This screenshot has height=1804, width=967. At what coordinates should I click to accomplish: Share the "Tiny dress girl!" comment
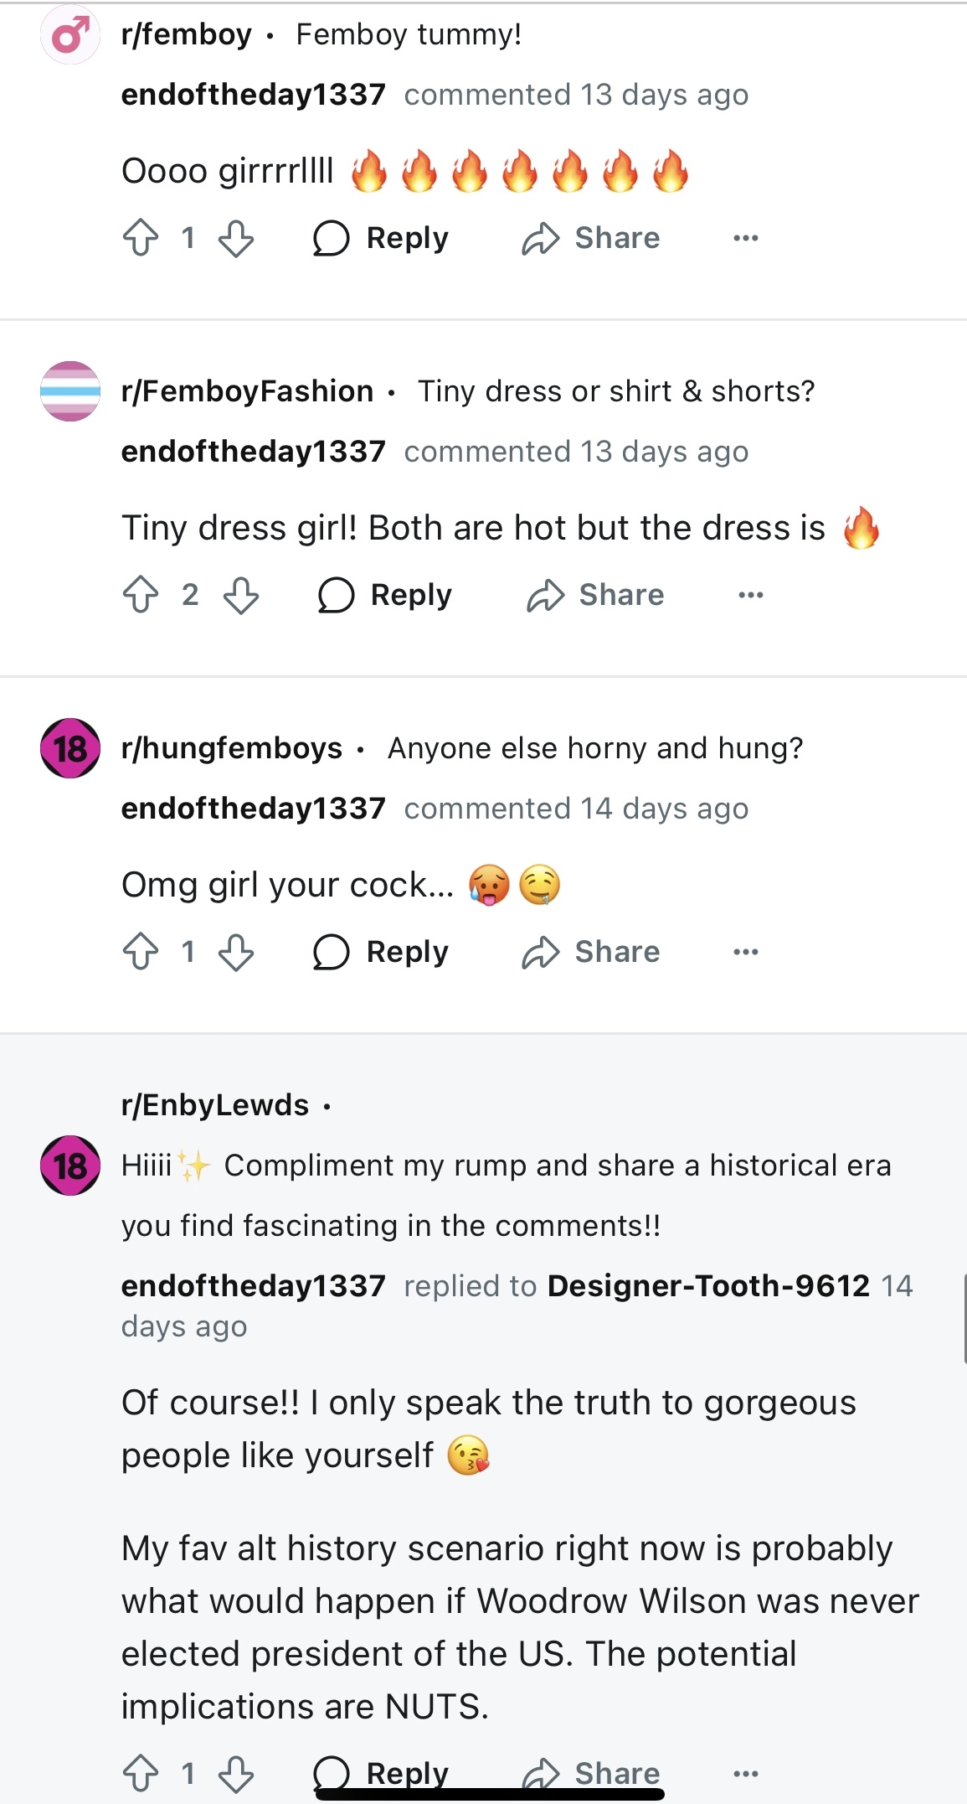pyautogui.click(x=595, y=595)
